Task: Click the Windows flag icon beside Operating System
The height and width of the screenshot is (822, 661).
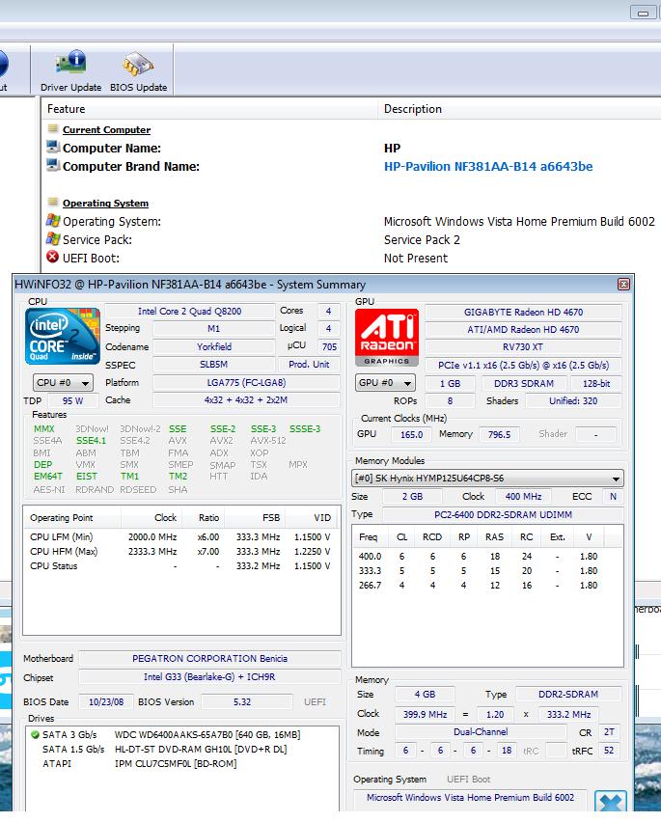Action: click(52, 220)
